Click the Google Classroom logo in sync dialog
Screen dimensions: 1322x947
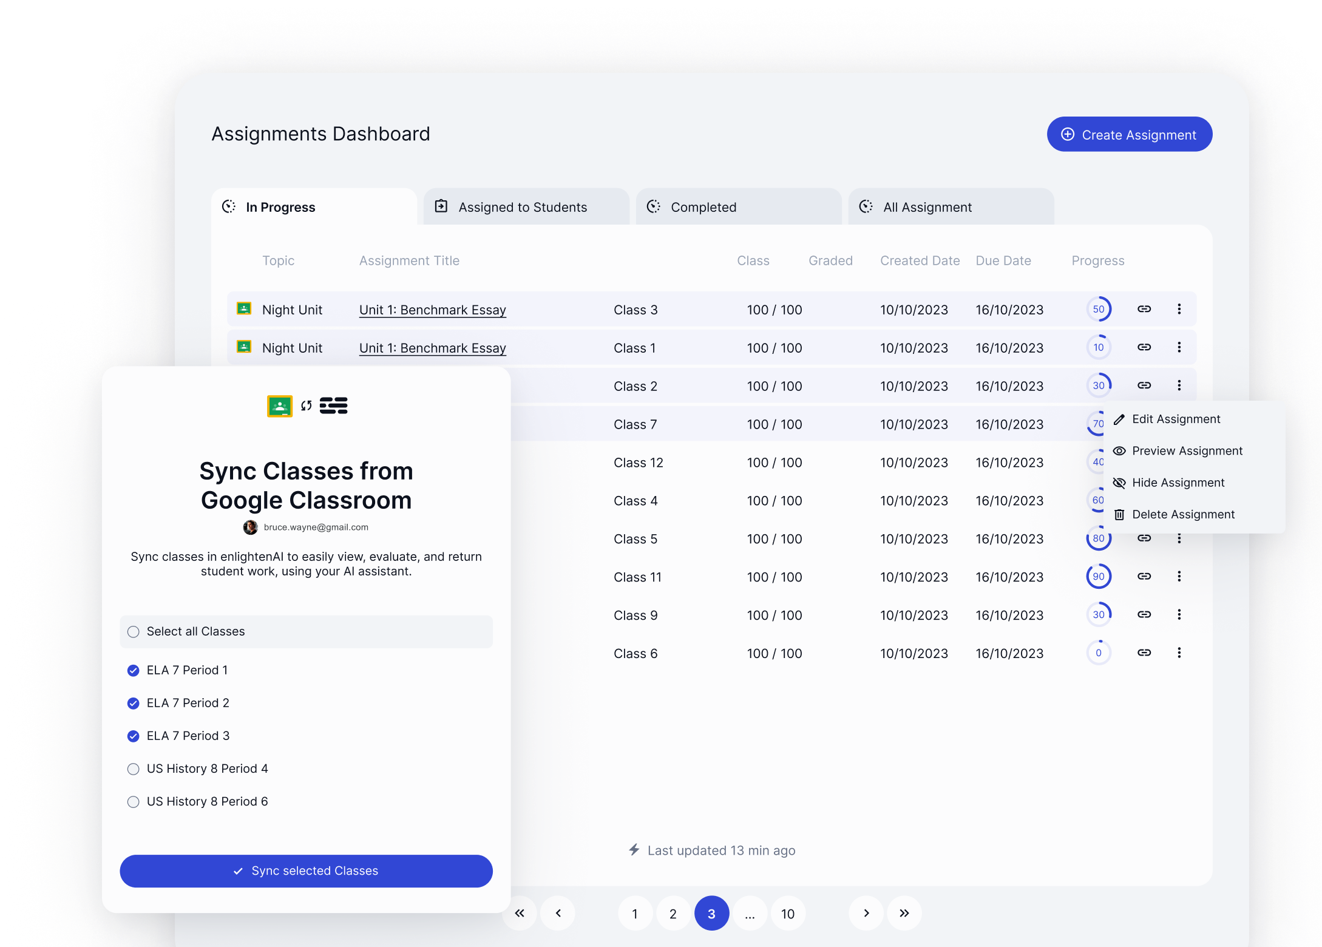coord(280,406)
